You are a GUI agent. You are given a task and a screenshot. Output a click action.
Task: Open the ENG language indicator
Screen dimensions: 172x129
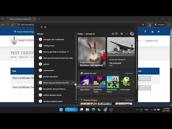[147, 110]
